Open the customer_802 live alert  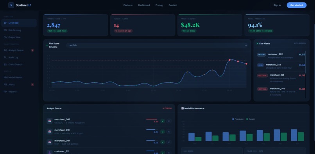[x=281, y=56]
